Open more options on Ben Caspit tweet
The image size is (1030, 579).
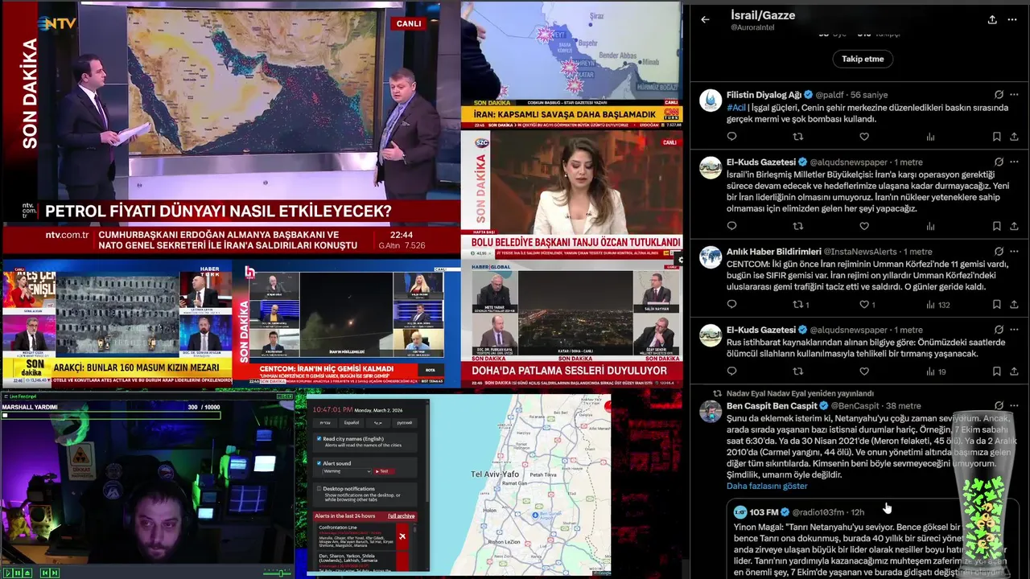click(x=1015, y=406)
